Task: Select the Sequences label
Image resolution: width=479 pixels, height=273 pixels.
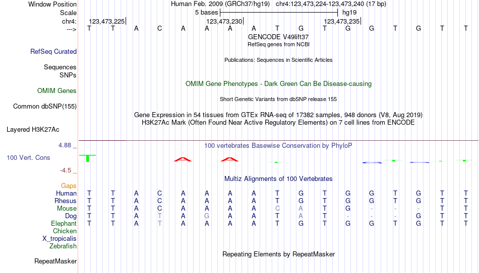Action: coord(60,67)
